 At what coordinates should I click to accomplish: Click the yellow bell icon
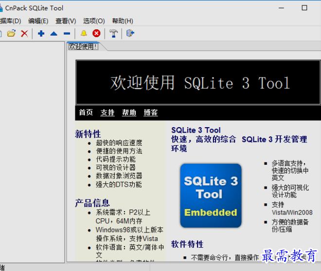point(84,33)
